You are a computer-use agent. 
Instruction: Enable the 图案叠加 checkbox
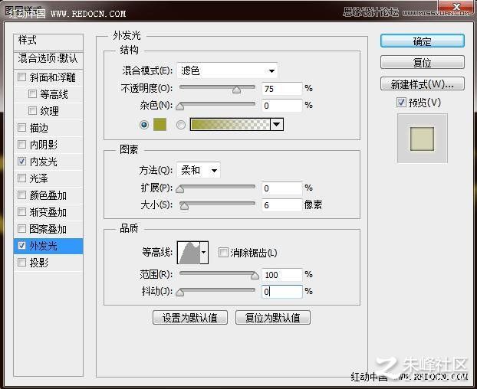(22, 228)
